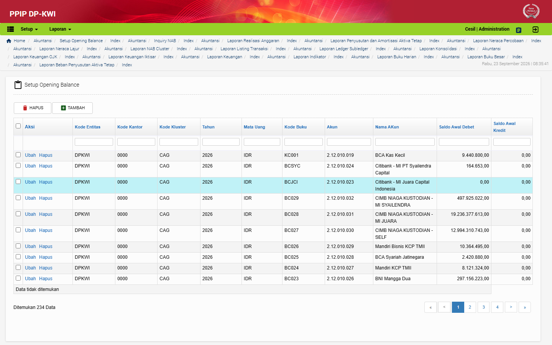
Task: Sort by Nama AKun column
Action: (x=387, y=127)
